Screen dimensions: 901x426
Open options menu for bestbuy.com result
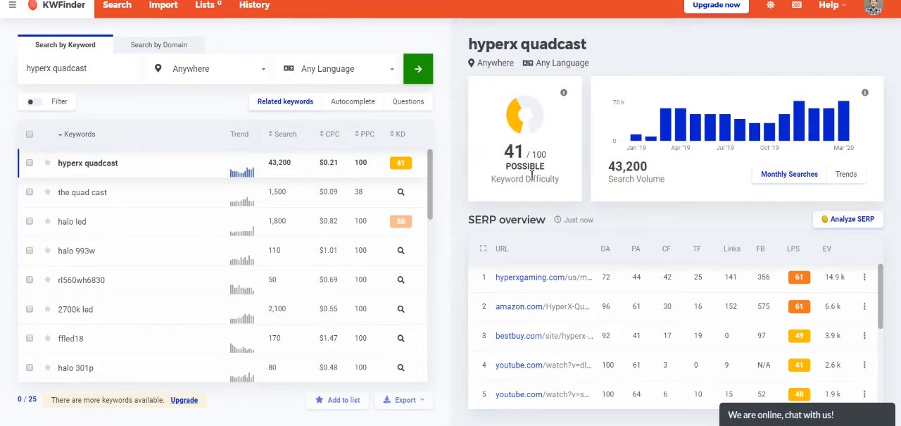[x=864, y=336]
